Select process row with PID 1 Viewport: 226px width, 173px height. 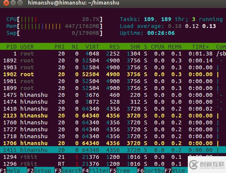tap(113, 54)
